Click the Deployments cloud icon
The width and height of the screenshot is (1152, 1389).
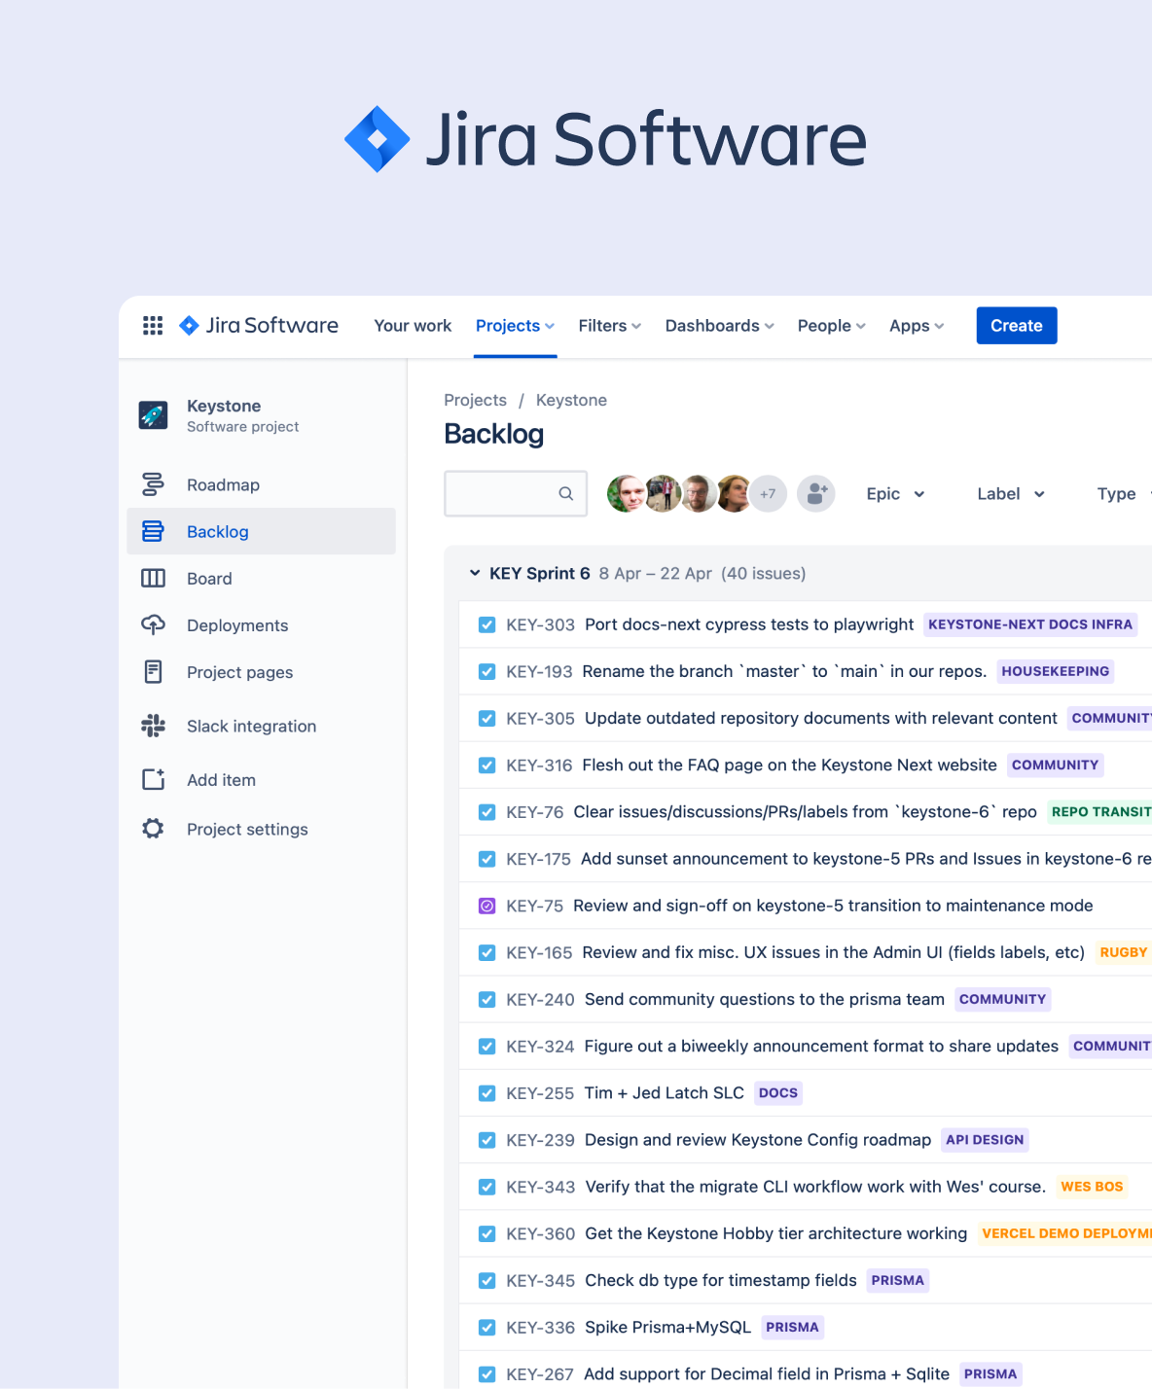tap(153, 625)
